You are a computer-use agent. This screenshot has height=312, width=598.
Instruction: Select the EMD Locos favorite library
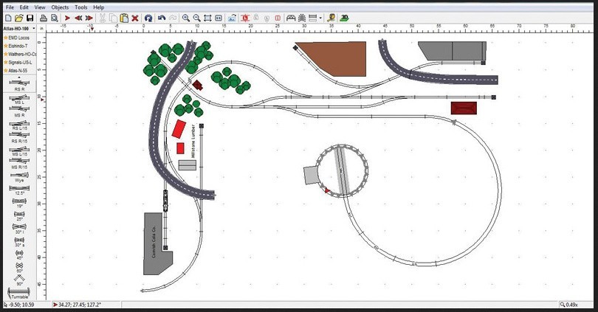[21, 37]
